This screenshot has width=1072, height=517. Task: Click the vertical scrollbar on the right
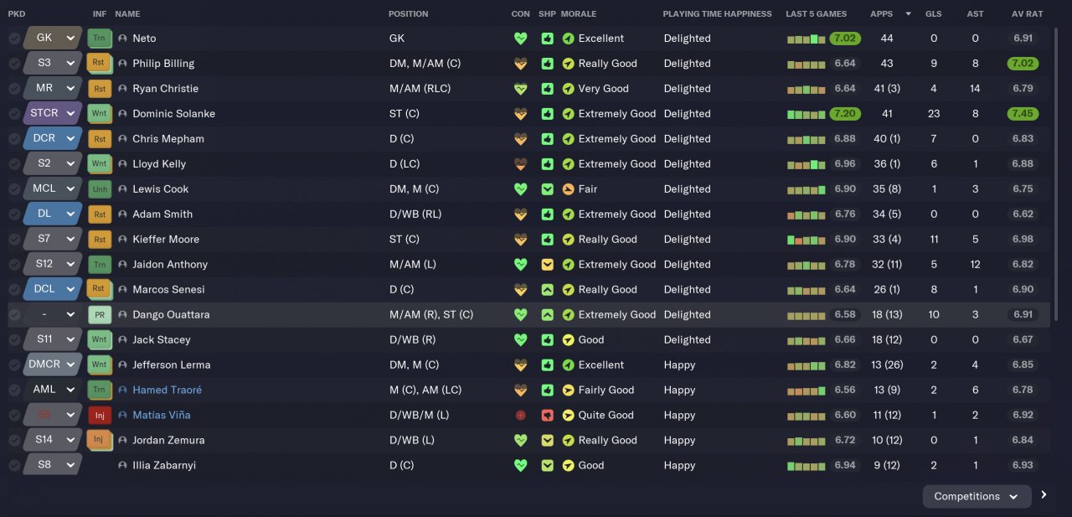tap(1057, 168)
